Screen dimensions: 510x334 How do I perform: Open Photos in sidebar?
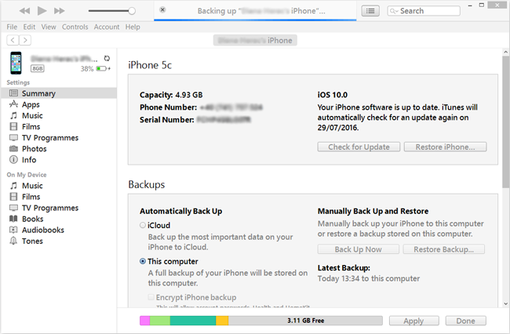pos(59,149)
